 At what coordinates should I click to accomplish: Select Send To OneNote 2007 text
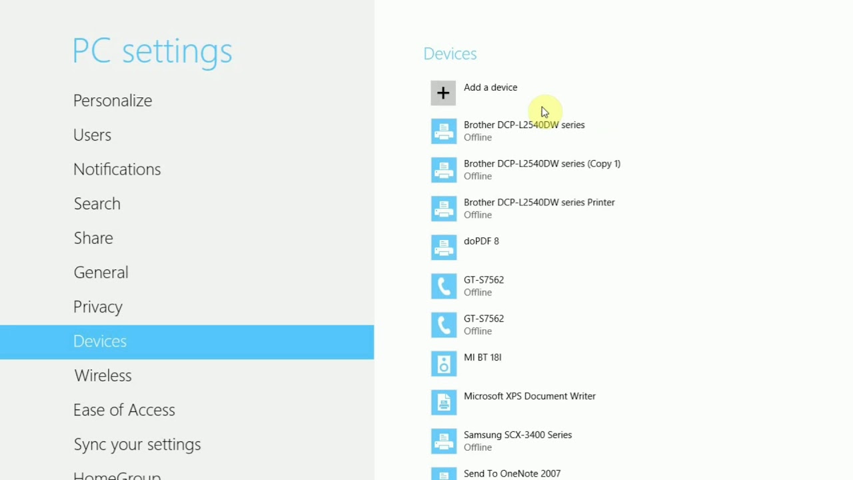pyautogui.click(x=512, y=473)
